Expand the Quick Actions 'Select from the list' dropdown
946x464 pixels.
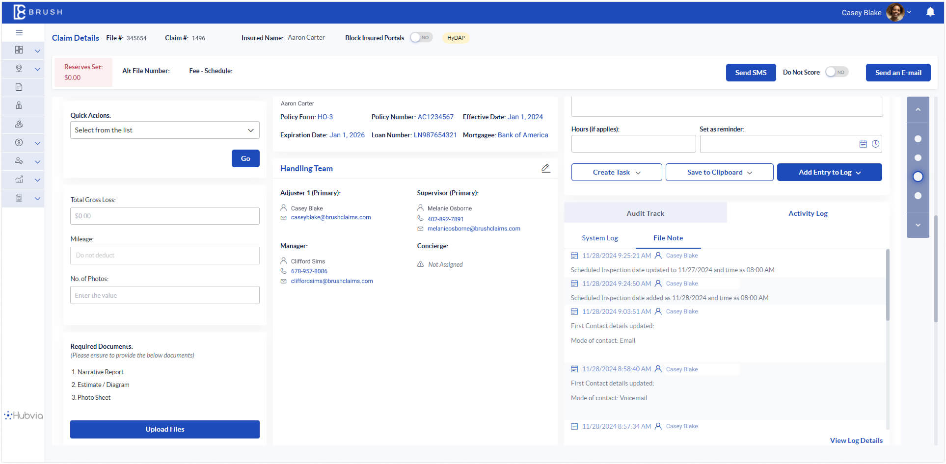pyautogui.click(x=164, y=130)
